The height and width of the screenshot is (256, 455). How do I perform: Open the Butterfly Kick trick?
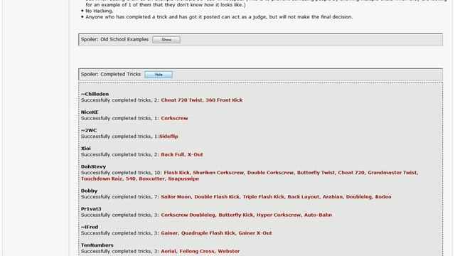pyautogui.click(x=236, y=215)
